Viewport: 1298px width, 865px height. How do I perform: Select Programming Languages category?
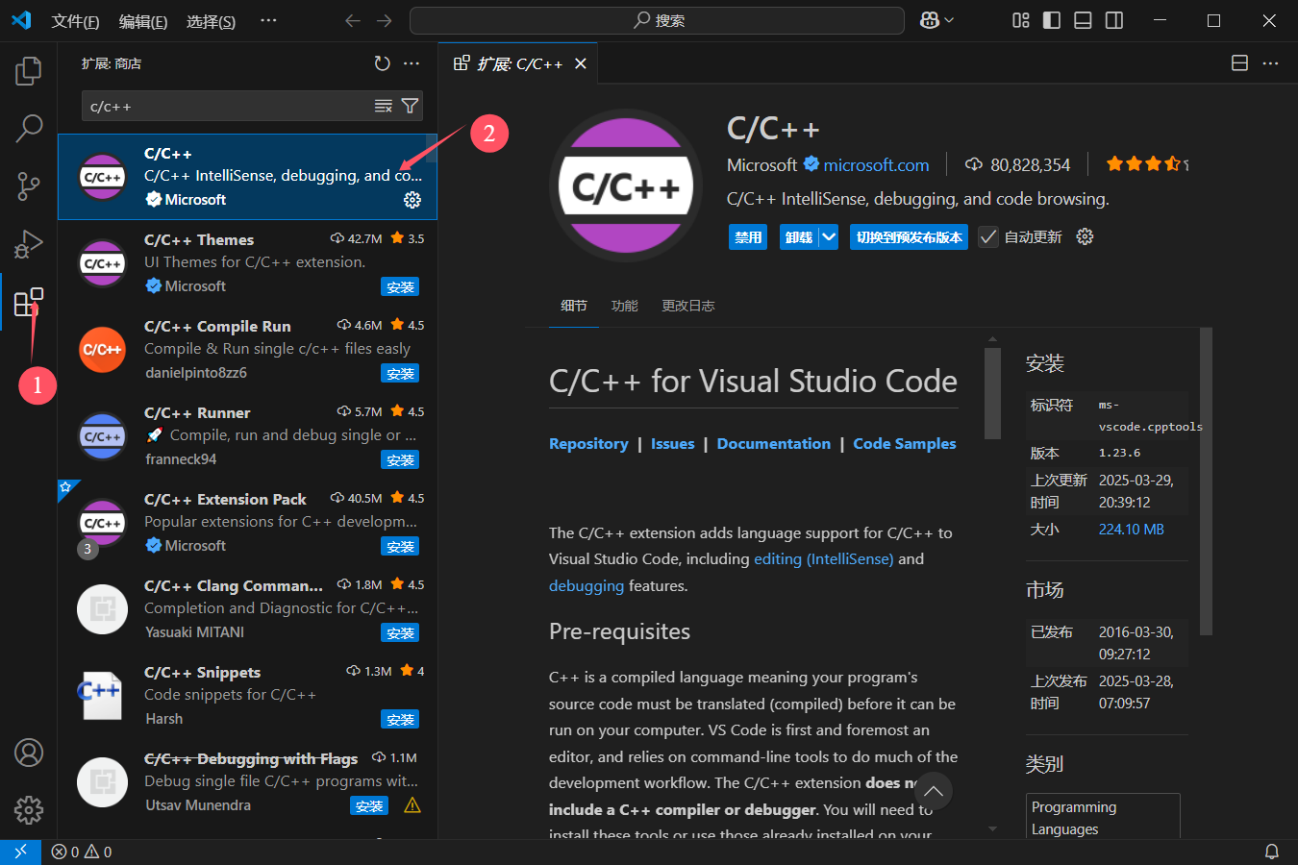(1103, 817)
